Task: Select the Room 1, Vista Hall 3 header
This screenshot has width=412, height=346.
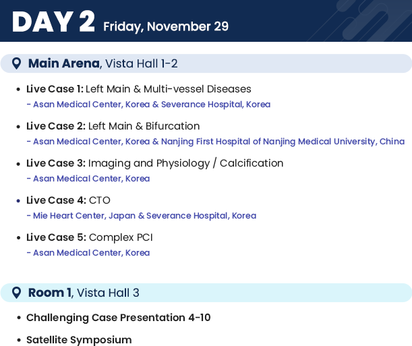Action: click(206, 293)
